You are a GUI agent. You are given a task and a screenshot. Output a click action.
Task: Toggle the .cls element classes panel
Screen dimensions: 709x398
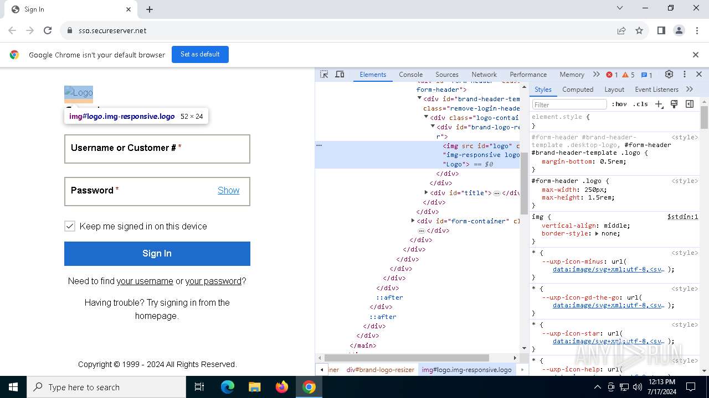pos(640,104)
